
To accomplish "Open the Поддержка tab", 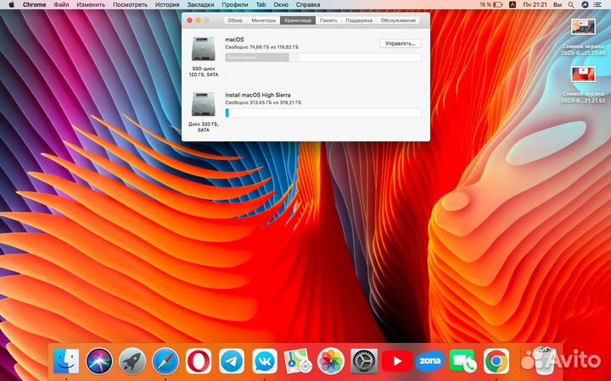I will [359, 20].
